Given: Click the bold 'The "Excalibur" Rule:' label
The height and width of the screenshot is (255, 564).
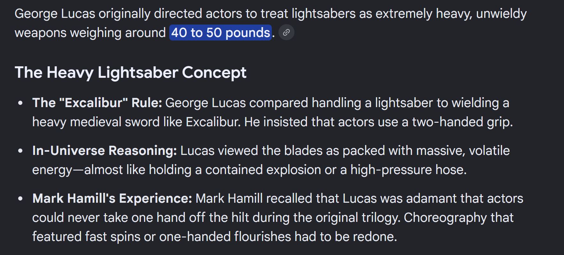Looking at the screenshot, I should (97, 103).
